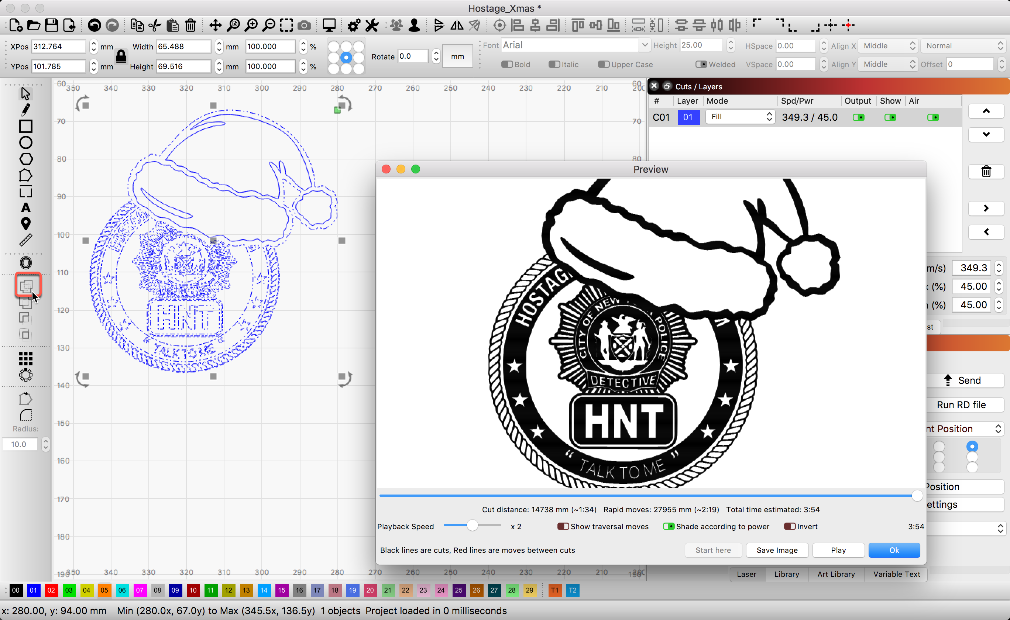Click Save Image in Preview window
The image size is (1010, 620).
point(777,550)
